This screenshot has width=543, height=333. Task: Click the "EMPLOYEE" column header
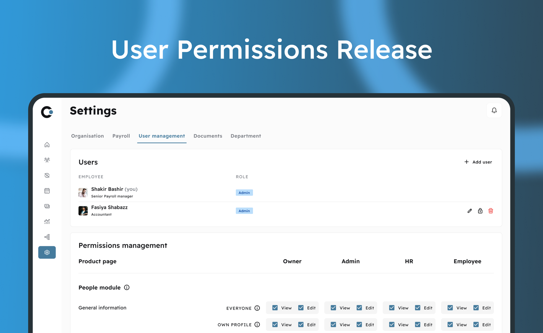pos(91,177)
